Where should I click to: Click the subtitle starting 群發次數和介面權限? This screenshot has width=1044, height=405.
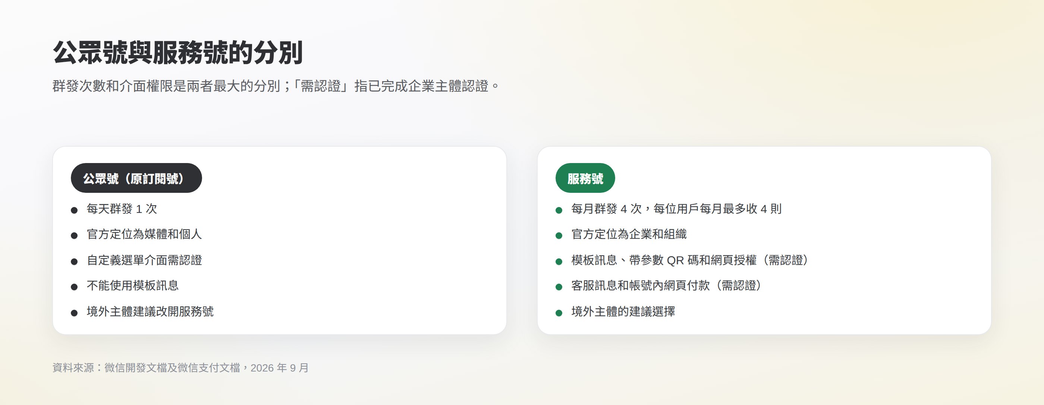tap(276, 86)
